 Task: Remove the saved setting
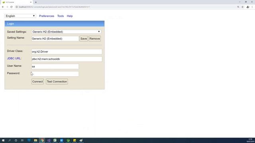[95, 39]
